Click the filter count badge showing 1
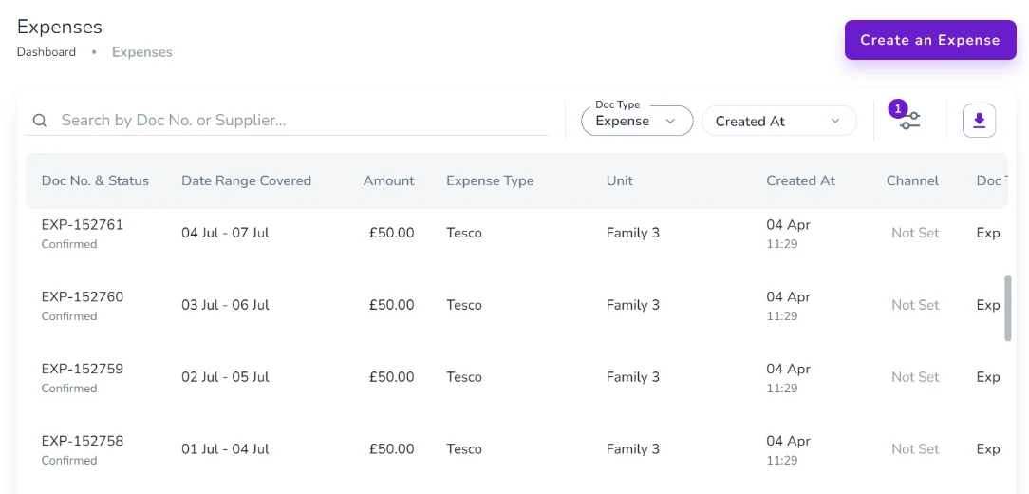This screenshot has width=1029, height=494. pos(898,108)
